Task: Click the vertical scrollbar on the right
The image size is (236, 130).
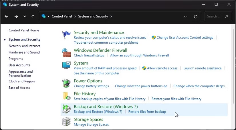Action: [233, 66]
